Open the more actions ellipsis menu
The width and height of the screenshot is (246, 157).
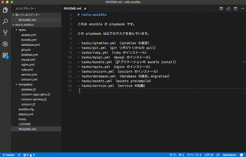click(x=243, y=9)
